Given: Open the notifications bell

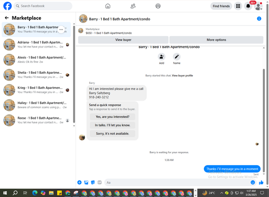Looking at the screenshot, I should click(x=248, y=6).
